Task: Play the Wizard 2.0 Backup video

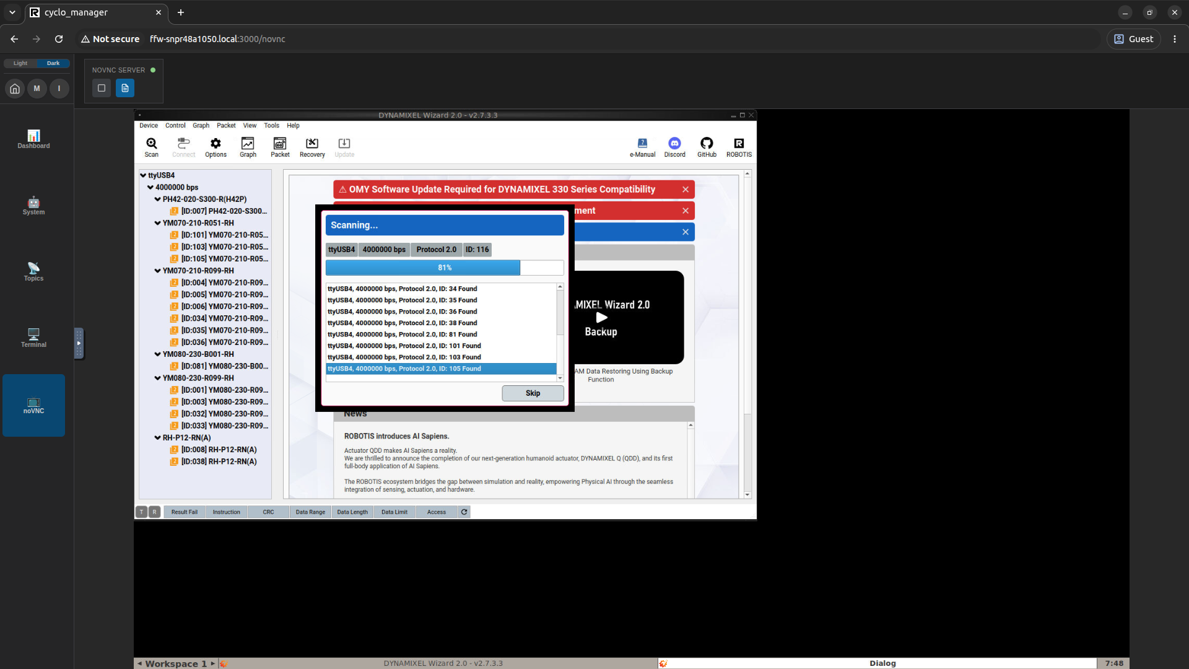Action: tap(601, 318)
